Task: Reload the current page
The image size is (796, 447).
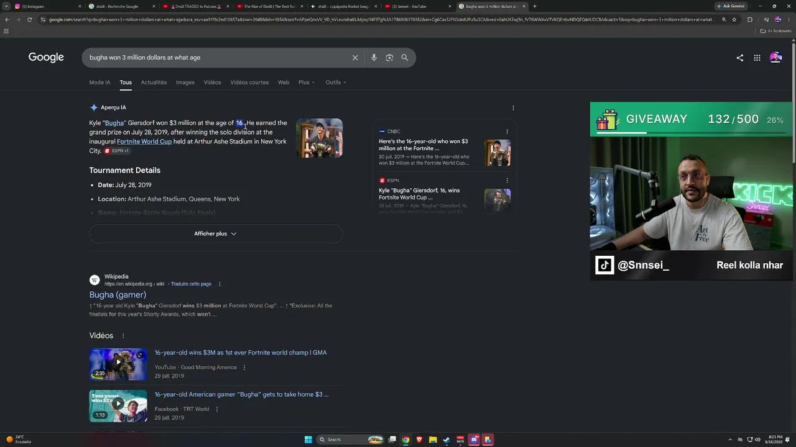Action: [29, 19]
